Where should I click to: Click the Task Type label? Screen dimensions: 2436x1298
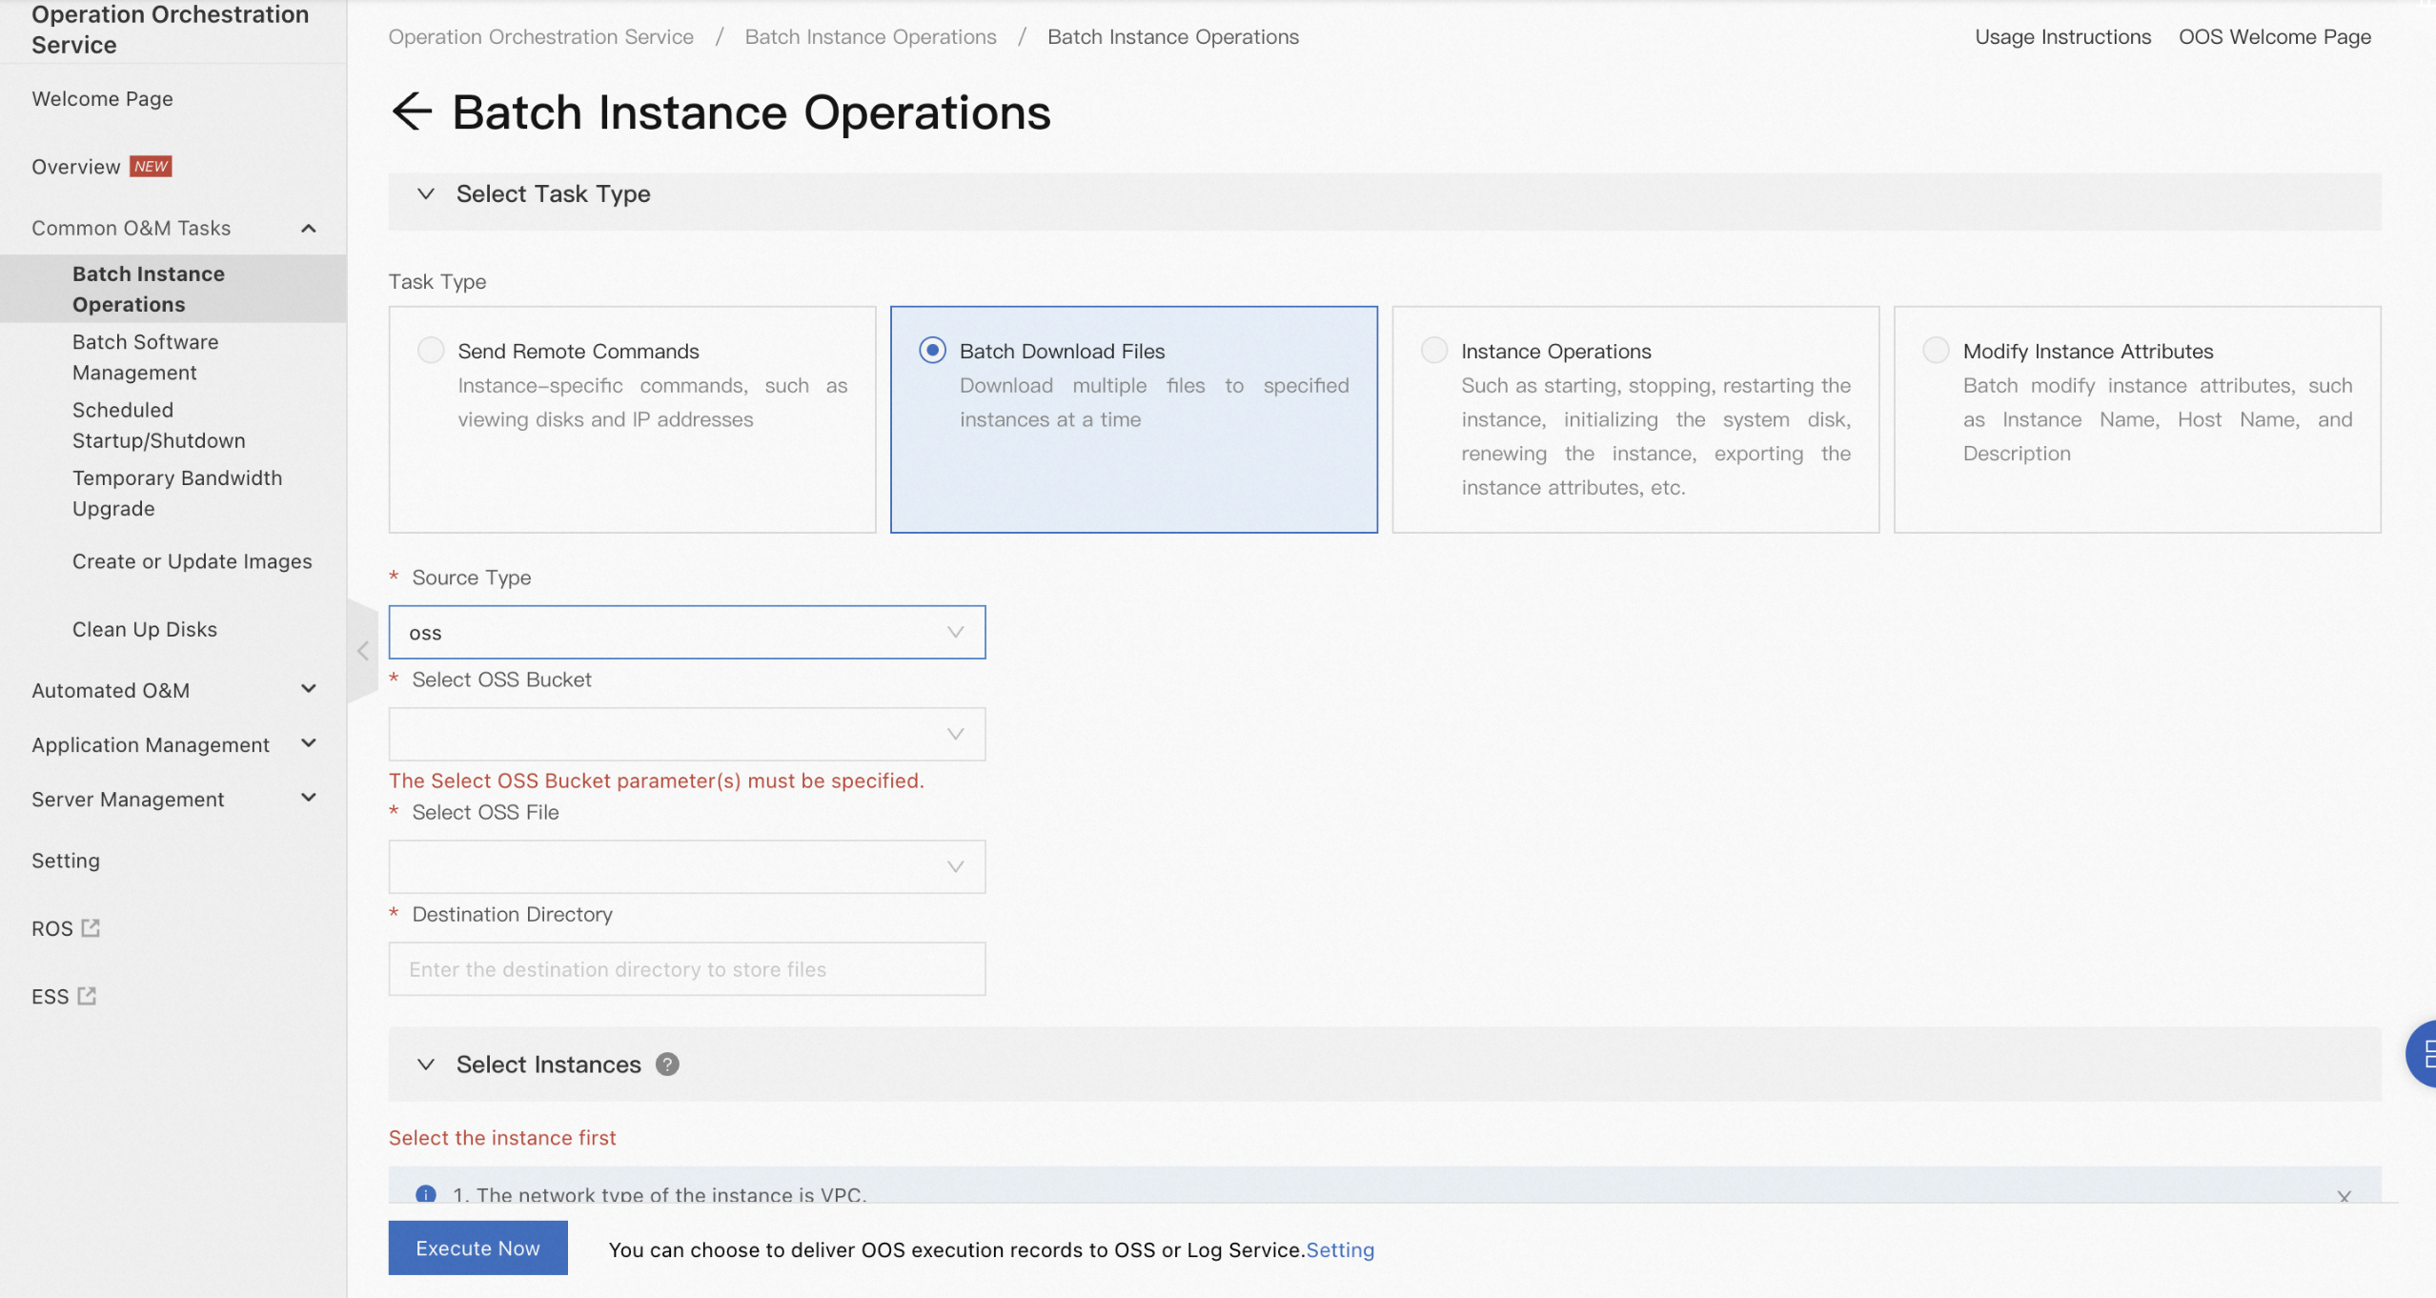point(437,281)
